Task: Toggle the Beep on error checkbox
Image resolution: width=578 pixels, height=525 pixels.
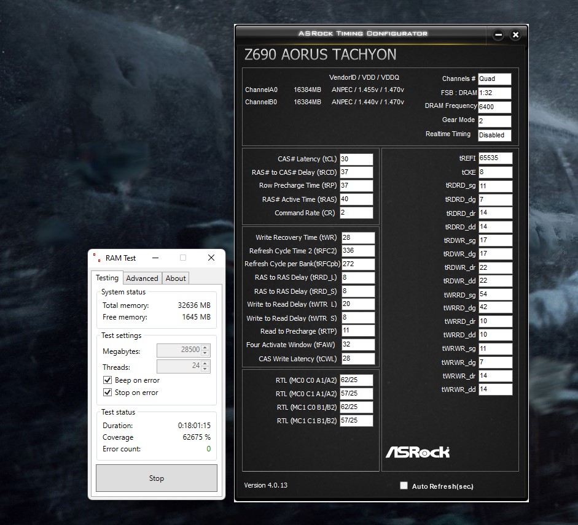Action: coord(107,380)
